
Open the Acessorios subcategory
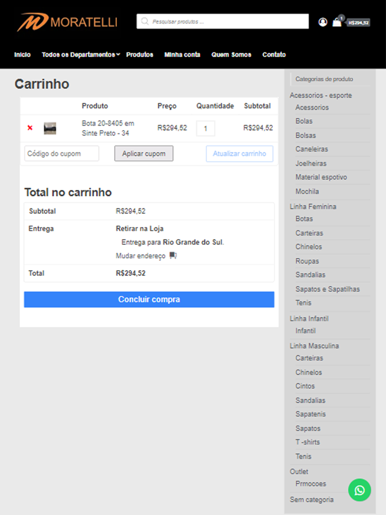point(312,108)
